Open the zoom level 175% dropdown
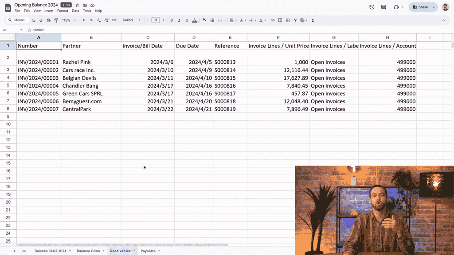Viewport: 454px width, 255px height. 69,20
